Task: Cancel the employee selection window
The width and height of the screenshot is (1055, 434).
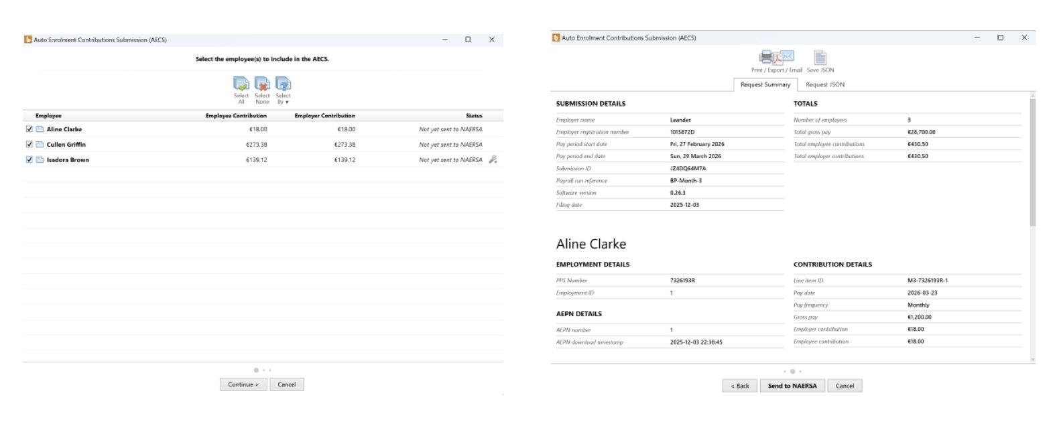Action: tap(287, 384)
